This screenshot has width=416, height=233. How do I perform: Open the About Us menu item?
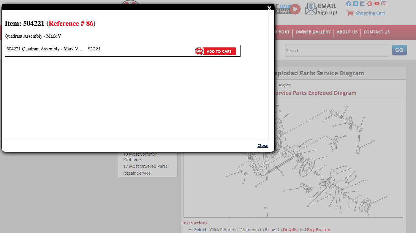click(x=347, y=32)
